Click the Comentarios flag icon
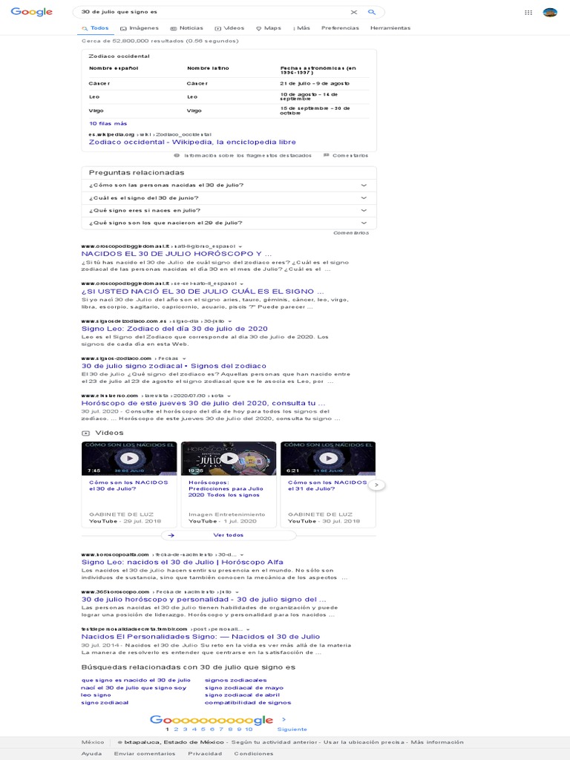Image resolution: width=570 pixels, height=760 pixels. point(327,156)
